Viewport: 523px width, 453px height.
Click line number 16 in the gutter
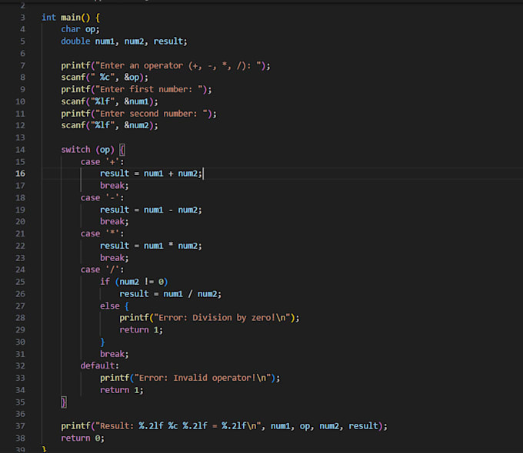[x=20, y=174]
